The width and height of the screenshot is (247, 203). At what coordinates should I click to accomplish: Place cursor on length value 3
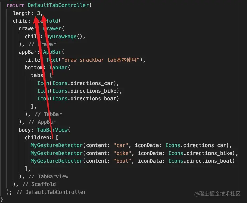[x=39, y=13]
